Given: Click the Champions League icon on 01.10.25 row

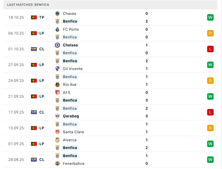Looking at the screenshot, I should pos(34,49).
